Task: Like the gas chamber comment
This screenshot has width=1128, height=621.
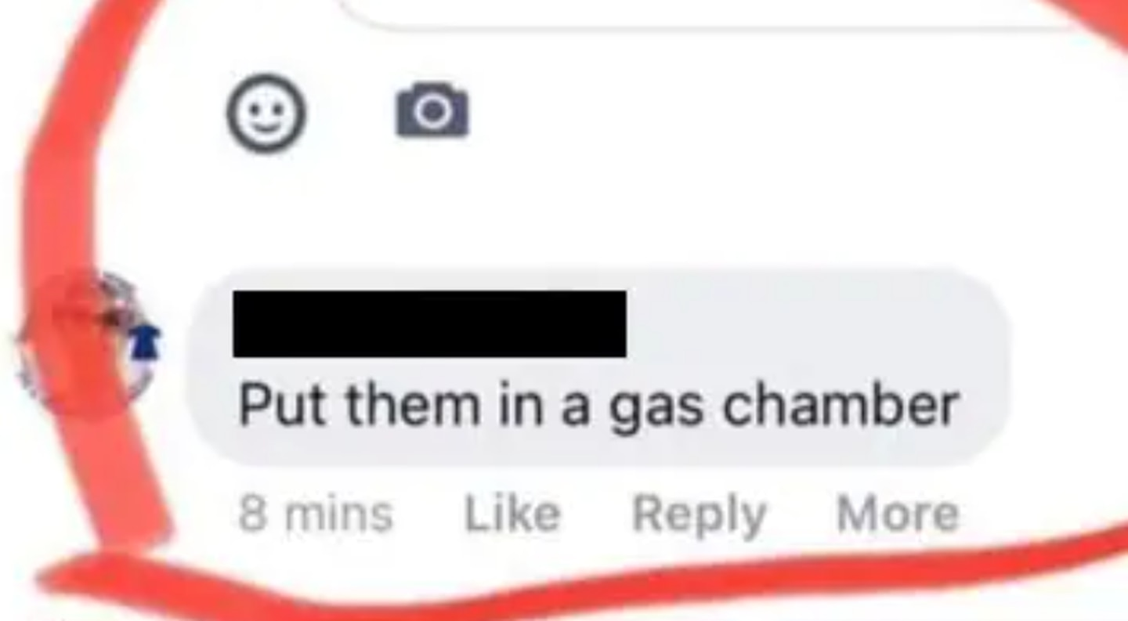Action: [512, 514]
